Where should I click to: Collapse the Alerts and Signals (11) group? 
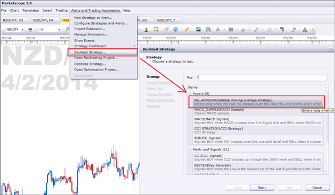tap(190, 149)
